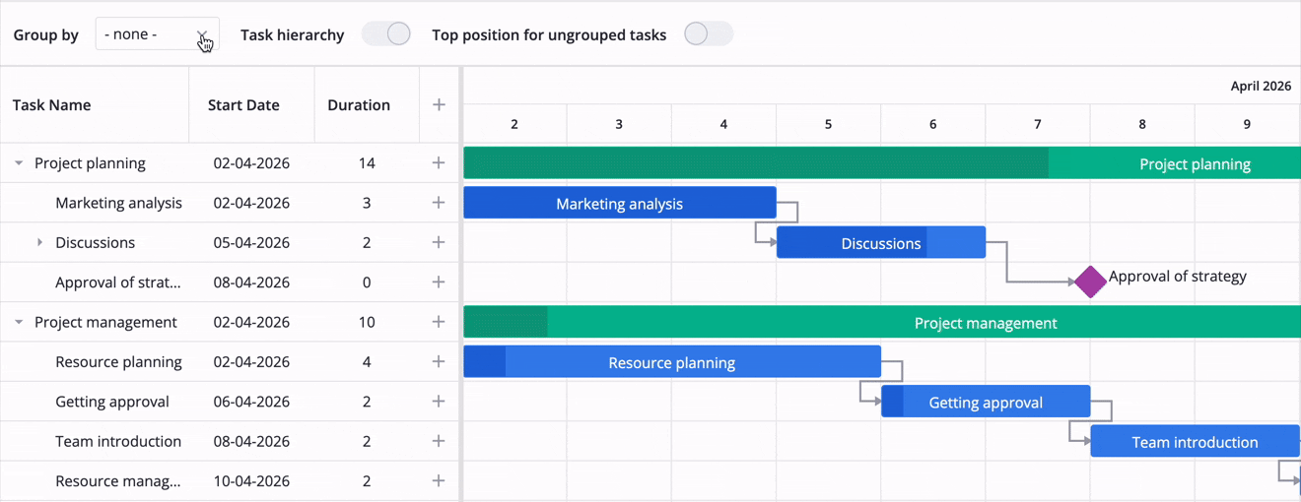The image size is (1301, 502).
Task: Add subtask to Project planning row
Action: [440, 163]
